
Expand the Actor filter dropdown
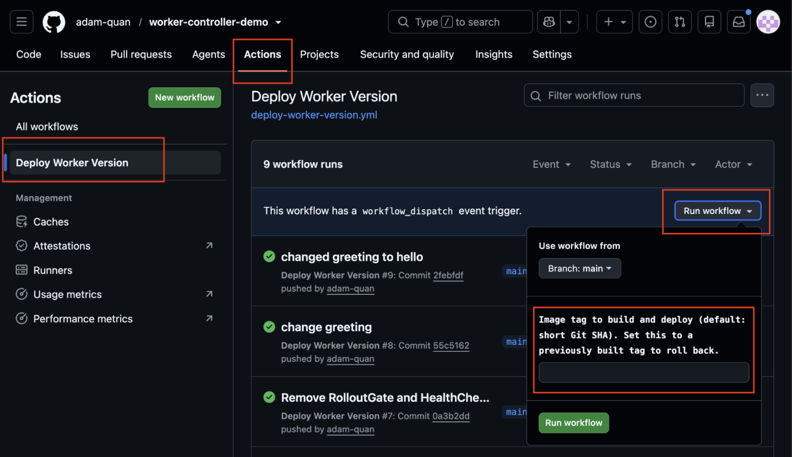734,164
